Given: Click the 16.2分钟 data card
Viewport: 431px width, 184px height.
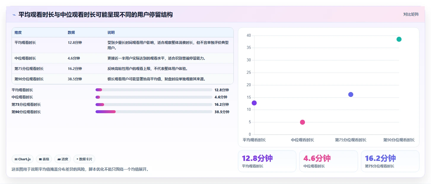Looking at the screenshot, I should (x=390, y=161).
